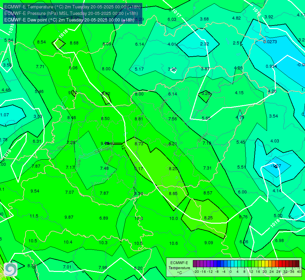
Task: Click the 9.09 temperature value
Action: click(208, 242)
